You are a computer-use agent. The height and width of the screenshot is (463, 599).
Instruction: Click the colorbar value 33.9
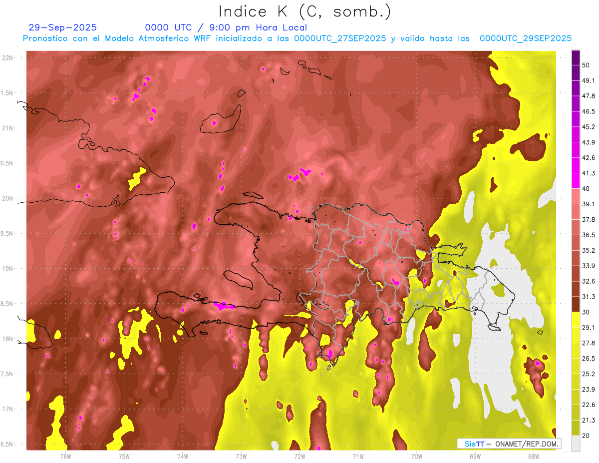coord(589,266)
